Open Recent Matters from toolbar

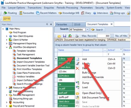click(46, 13)
